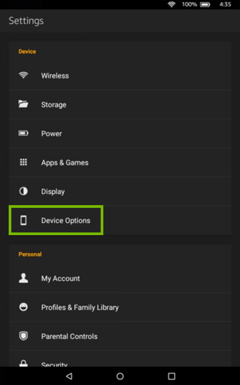Tap the Parental Controls shield icon
The image size is (240, 385).
[23, 336]
